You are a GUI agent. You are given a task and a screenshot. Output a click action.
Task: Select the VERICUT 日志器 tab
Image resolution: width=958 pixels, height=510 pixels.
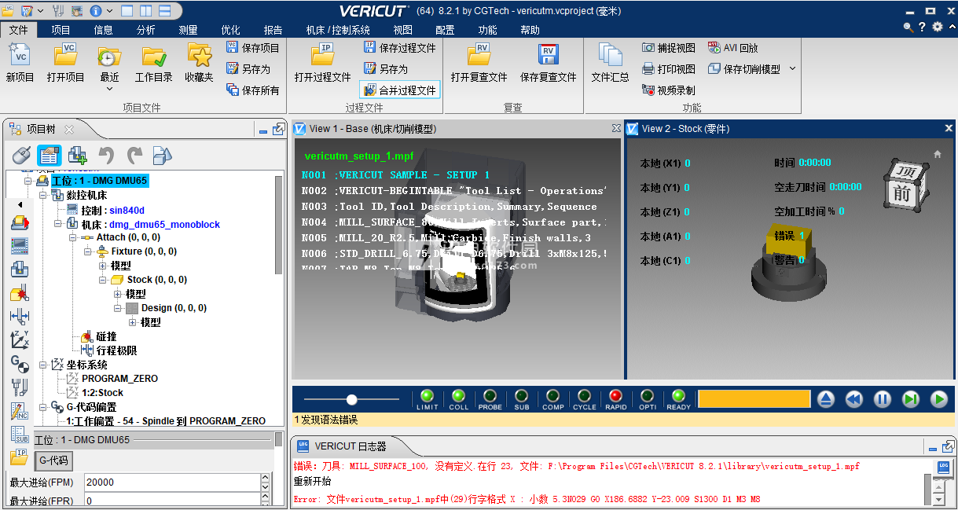(351, 446)
